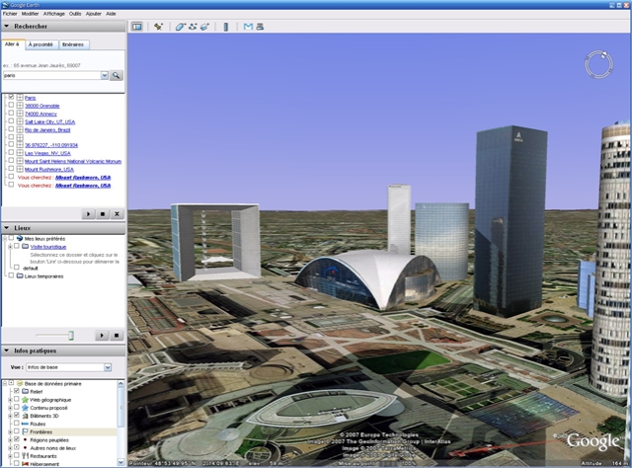Screen dimensions: 632x468
Task: Expand the Frontières layer node
Action: point(10,431)
